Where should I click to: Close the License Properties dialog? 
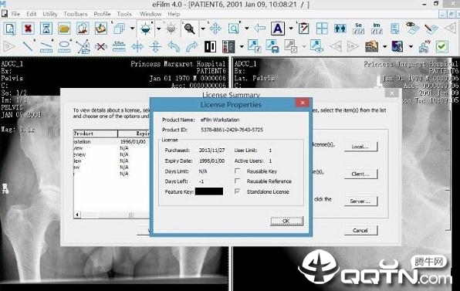point(303,103)
